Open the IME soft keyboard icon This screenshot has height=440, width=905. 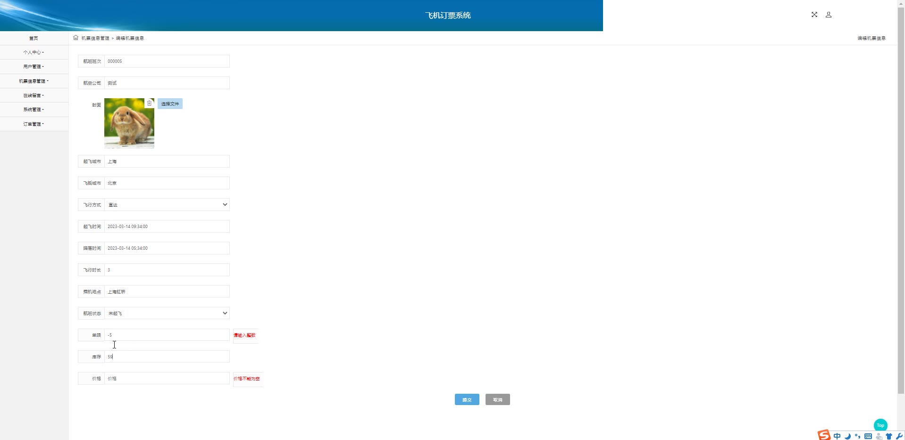pyautogui.click(x=868, y=436)
